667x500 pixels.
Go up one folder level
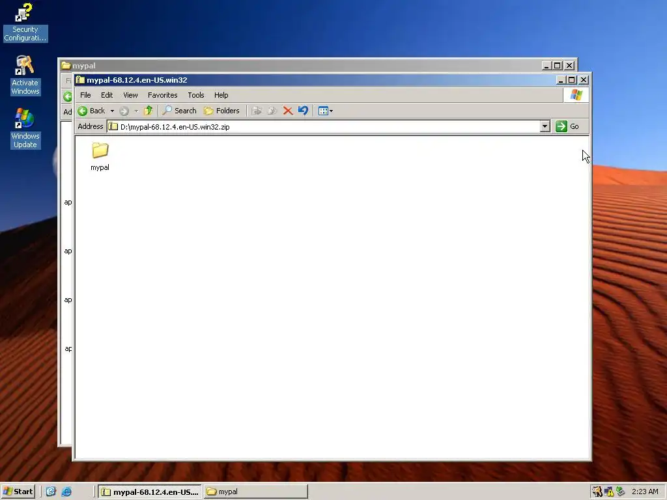point(148,111)
